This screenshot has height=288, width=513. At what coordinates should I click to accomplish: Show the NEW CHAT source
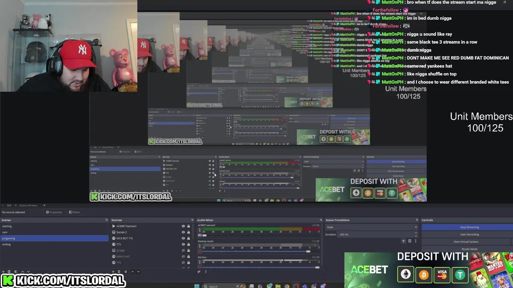coord(183,256)
